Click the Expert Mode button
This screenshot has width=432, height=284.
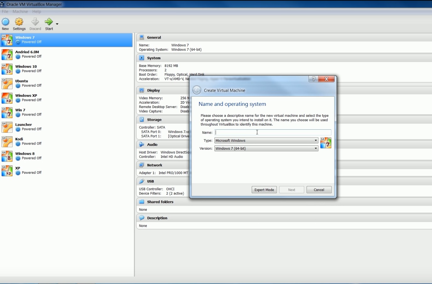(264, 190)
